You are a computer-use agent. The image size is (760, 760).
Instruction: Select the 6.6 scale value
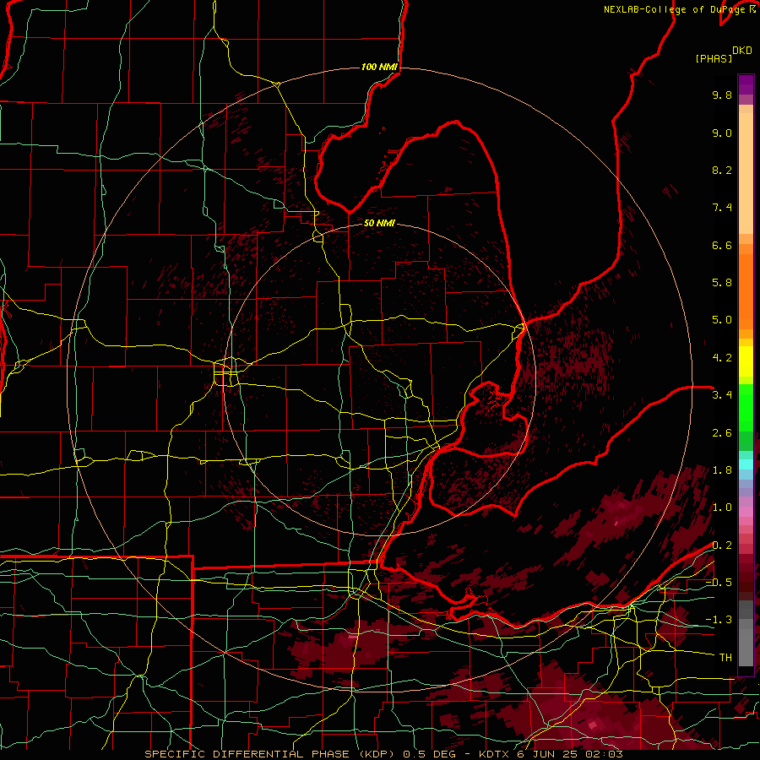point(722,245)
